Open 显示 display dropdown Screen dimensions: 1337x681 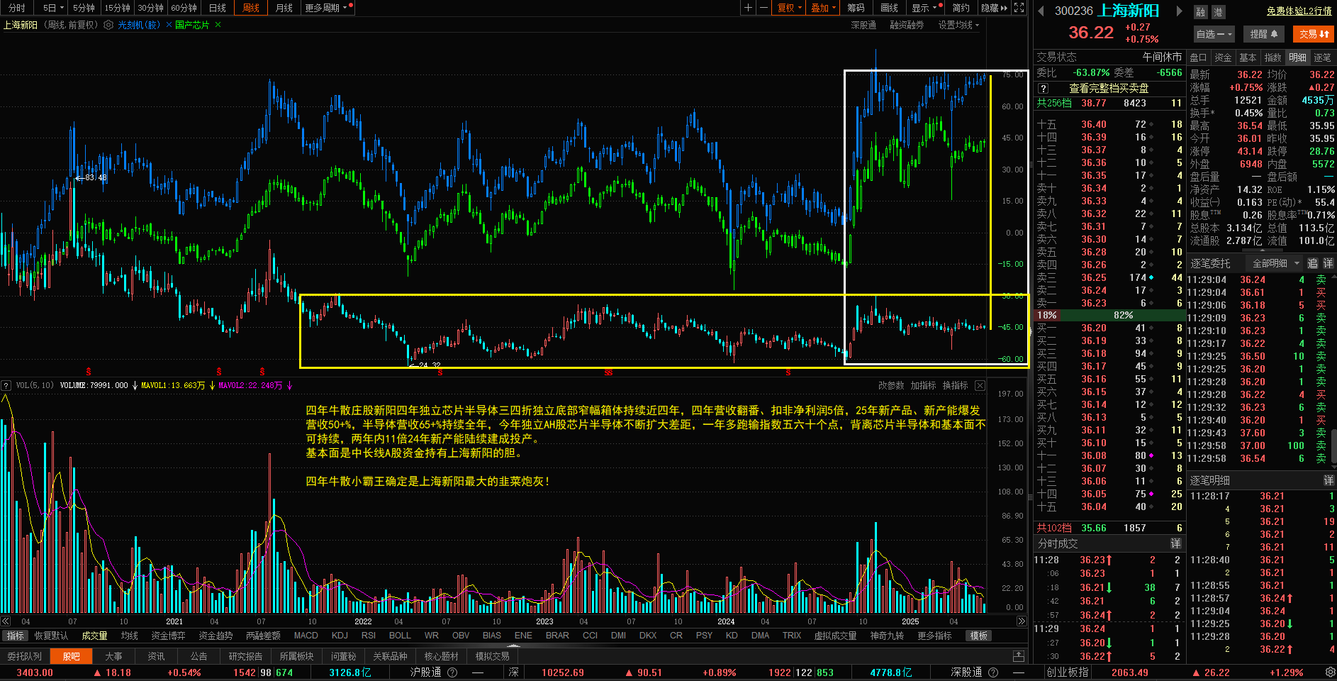(924, 8)
